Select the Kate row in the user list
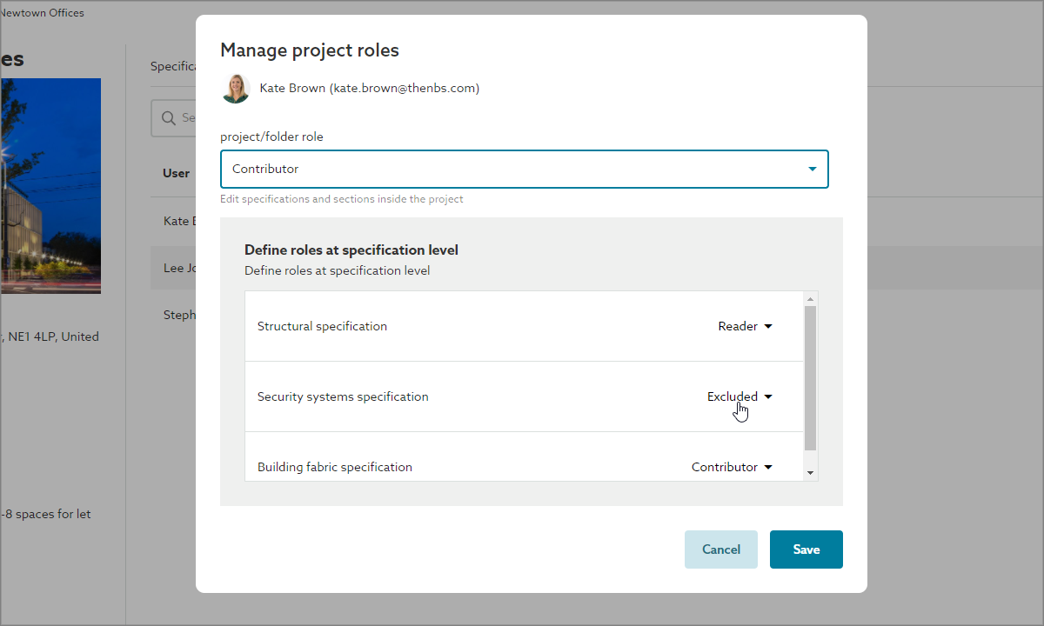The width and height of the screenshot is (1044, 626). click(177, 221)
